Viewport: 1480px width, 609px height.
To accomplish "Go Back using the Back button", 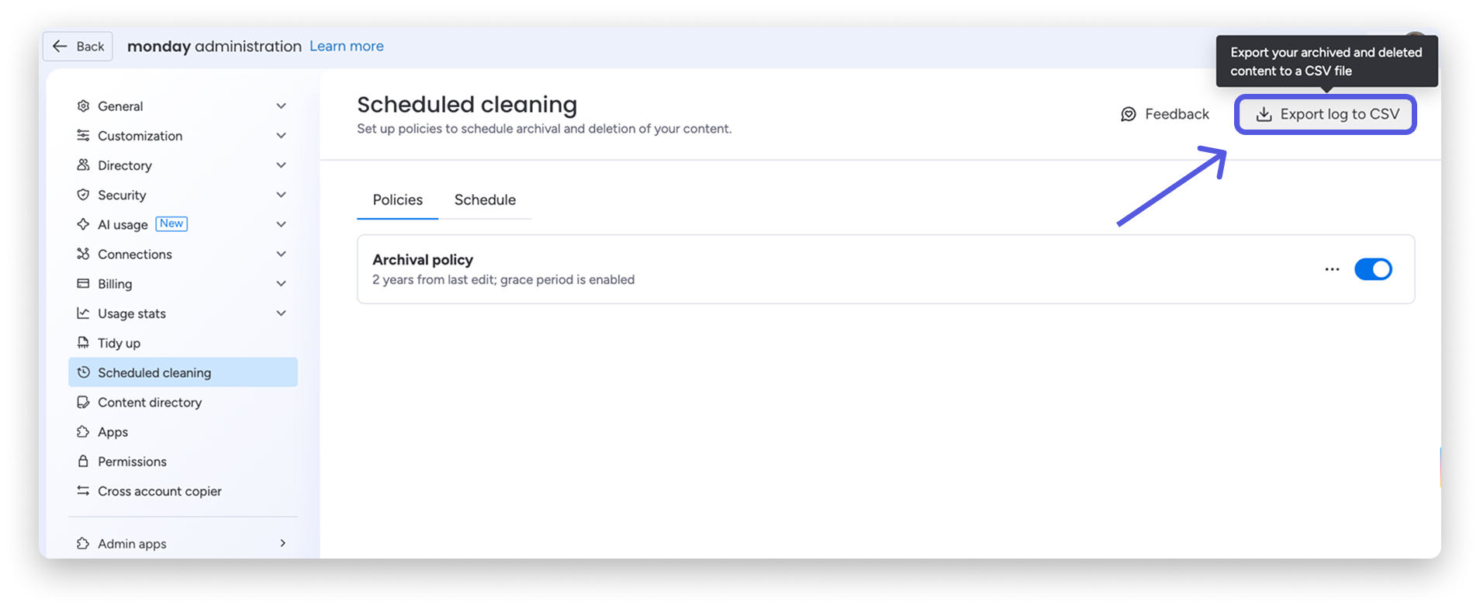I will point(78,47).
